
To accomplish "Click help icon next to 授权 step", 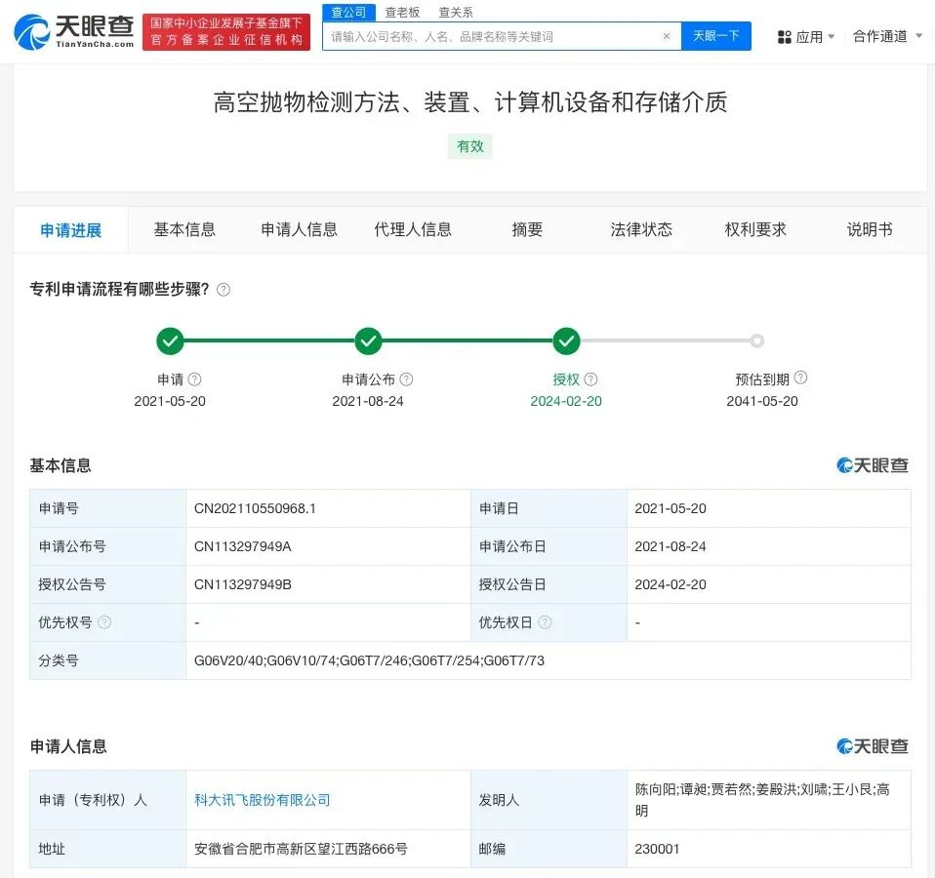I will (590, 379).
